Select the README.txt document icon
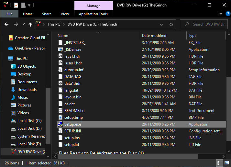 [x=60, y=110]
